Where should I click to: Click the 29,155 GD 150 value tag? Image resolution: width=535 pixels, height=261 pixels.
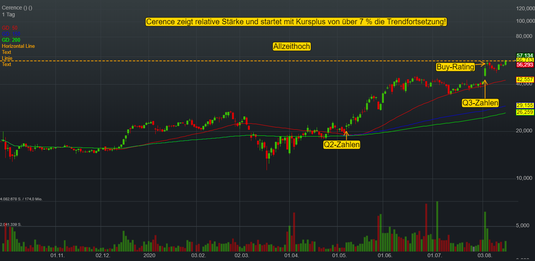click(525, 105)
